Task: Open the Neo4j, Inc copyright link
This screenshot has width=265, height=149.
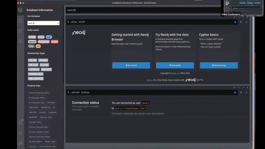Action: pos(176,73)
